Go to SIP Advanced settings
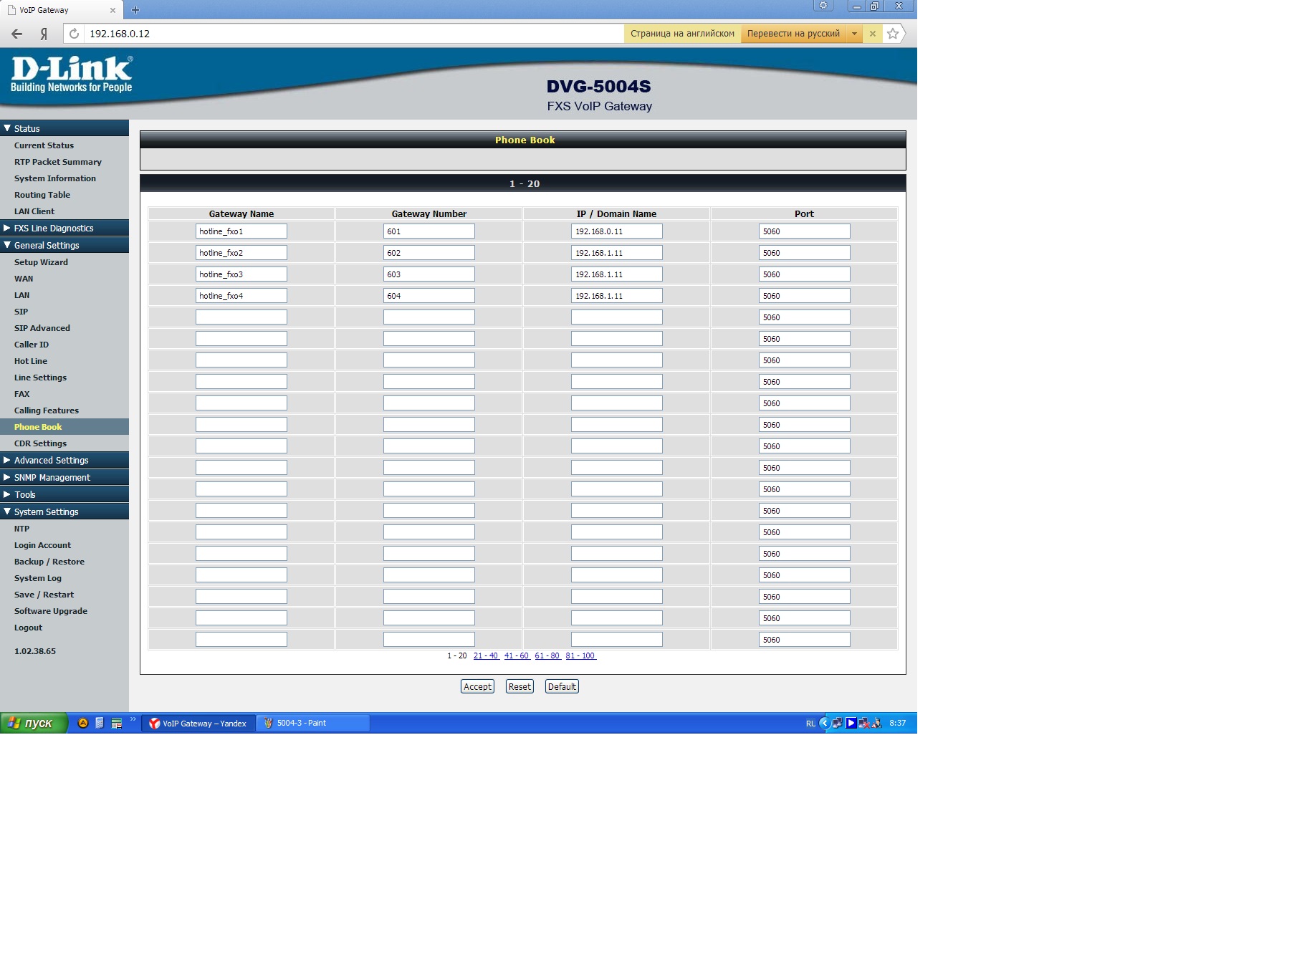Viewport: 1307px width, 980px height. tap(42, 328)
